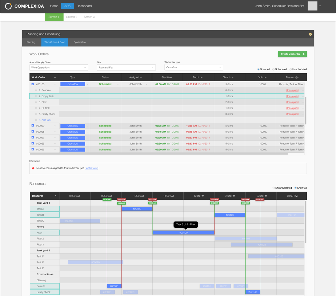Click the user avatar in top right
336x296 pixels.
pyautogui.click(x=312, y=6)
